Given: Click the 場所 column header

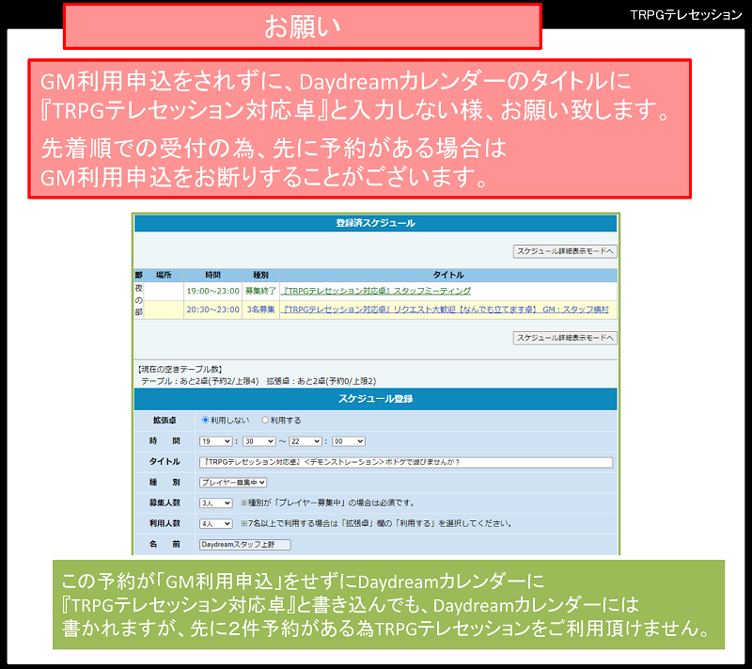Looking at the screenshot, I should point(164,275).
